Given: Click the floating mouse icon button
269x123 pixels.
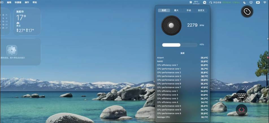Looking at the screenshot, I should point(247,12).
